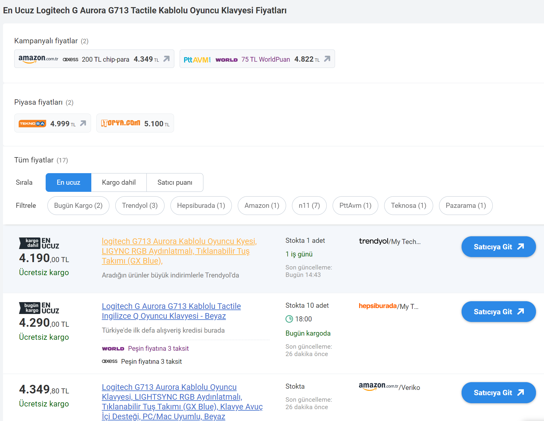Open the Amazon campaign price arrow icon

(167, 59)
